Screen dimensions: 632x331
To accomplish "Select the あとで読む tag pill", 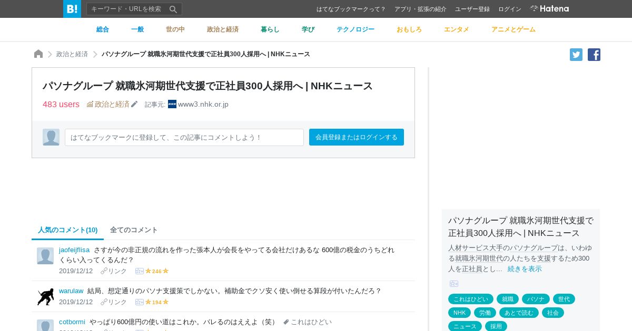I will click(519, 313).
